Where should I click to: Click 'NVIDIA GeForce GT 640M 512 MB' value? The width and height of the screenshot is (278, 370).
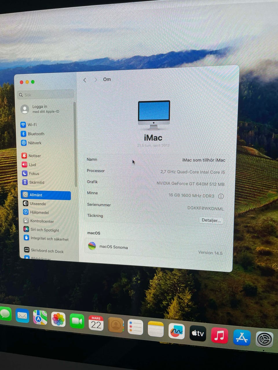pos(191,184)
